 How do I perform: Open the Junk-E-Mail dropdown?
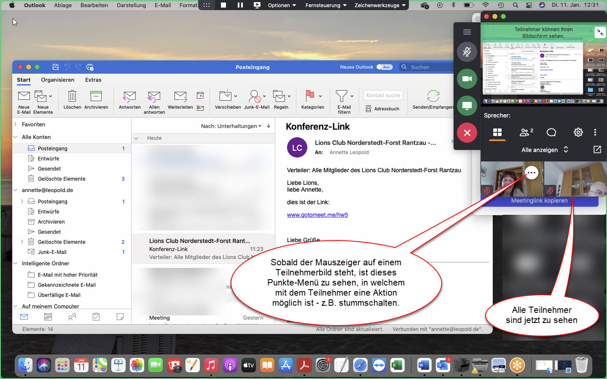coord(264,96)
